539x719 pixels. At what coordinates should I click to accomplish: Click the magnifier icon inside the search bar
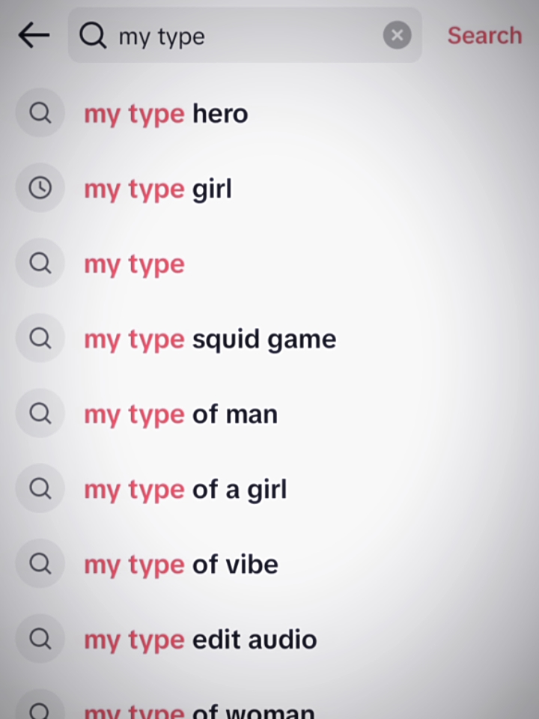click(93, 35)
